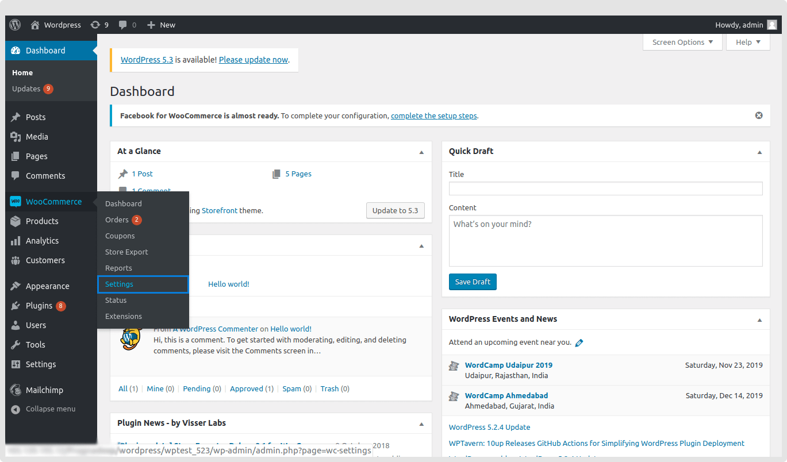Click the Settings sliders icon in sidebar
This screenshot has width=787, height=462.
[x=16, y=364]
